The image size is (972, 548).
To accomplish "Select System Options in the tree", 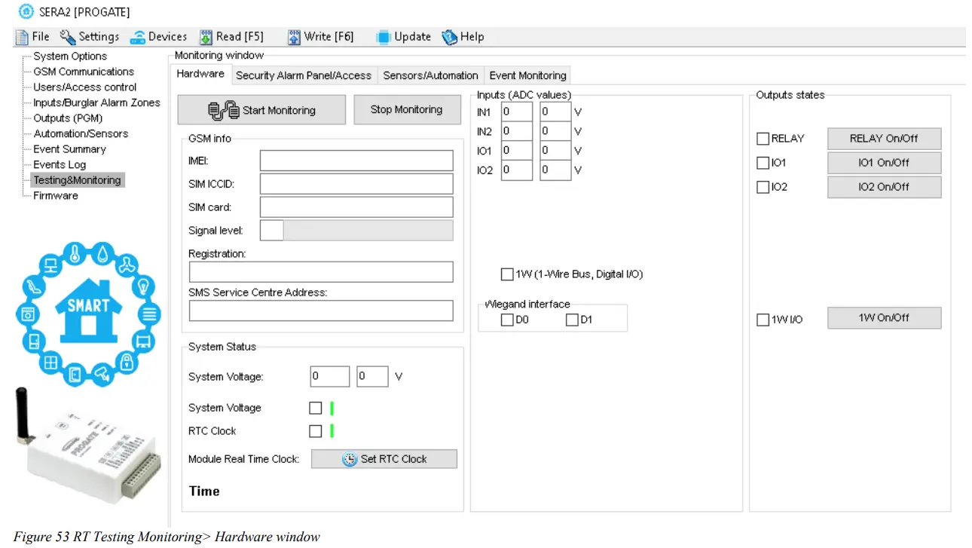I will tap(70, 57).
